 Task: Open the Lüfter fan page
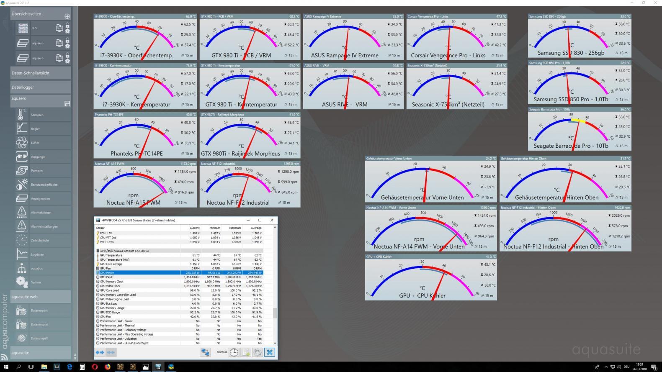tap(43, 143)
